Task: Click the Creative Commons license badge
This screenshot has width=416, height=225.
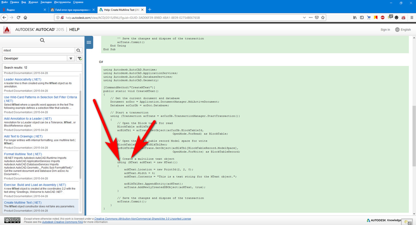Action: [12, 220]
